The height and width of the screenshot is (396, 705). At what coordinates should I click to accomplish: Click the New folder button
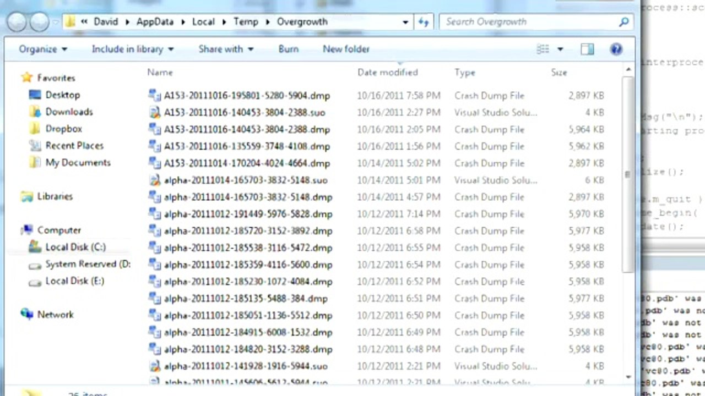[x=346, y=49]
